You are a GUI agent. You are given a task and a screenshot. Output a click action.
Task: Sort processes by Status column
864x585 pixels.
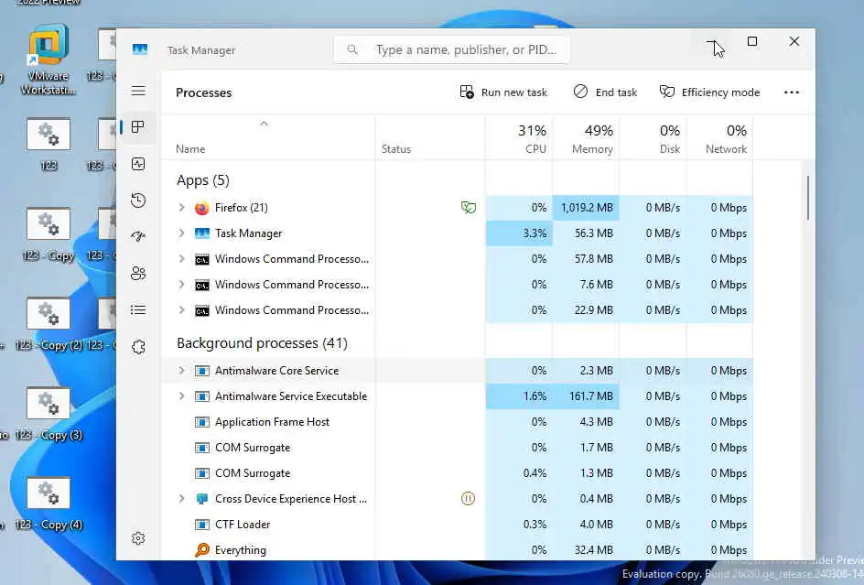[396, 149]
